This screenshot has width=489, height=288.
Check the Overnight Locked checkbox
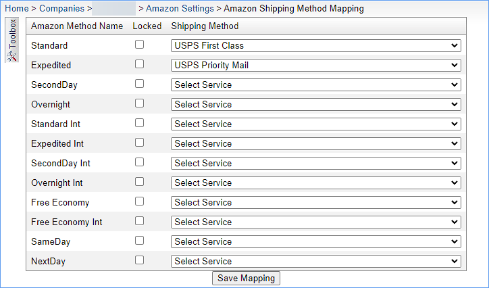[x=139, y=103]
